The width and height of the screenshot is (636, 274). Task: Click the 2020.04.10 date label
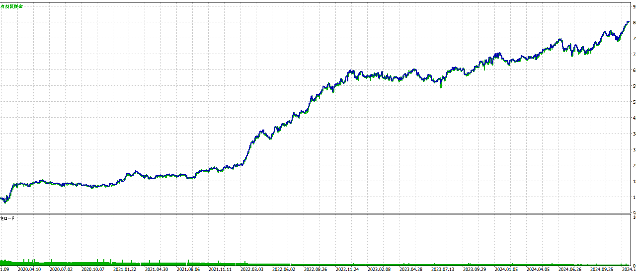pos(29,270)
